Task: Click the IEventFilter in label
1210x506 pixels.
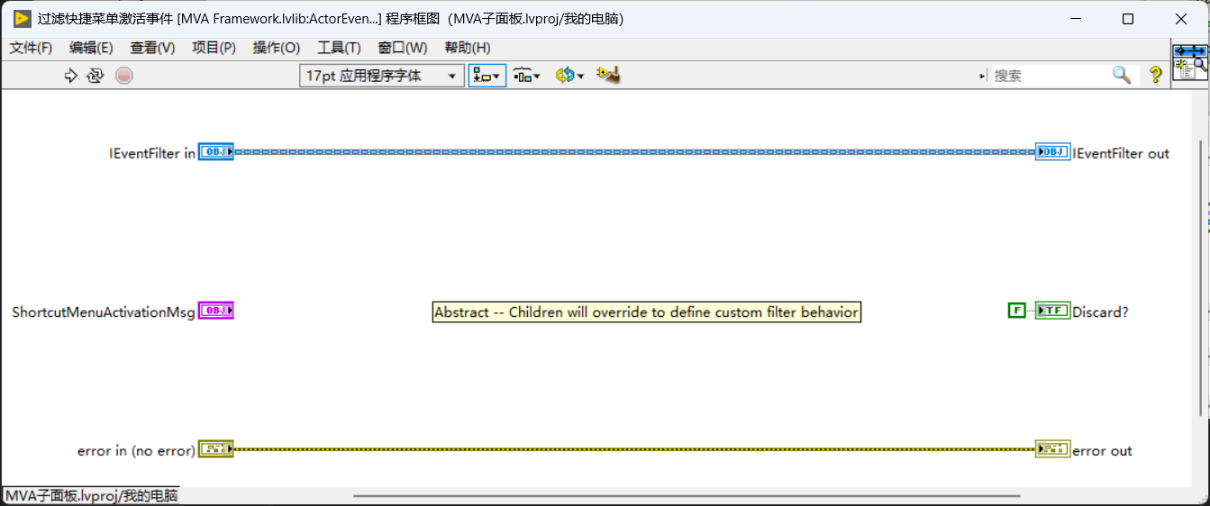Action: 151,153
